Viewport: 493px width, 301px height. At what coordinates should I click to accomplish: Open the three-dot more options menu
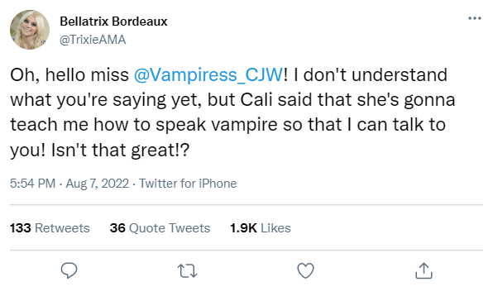475,18
